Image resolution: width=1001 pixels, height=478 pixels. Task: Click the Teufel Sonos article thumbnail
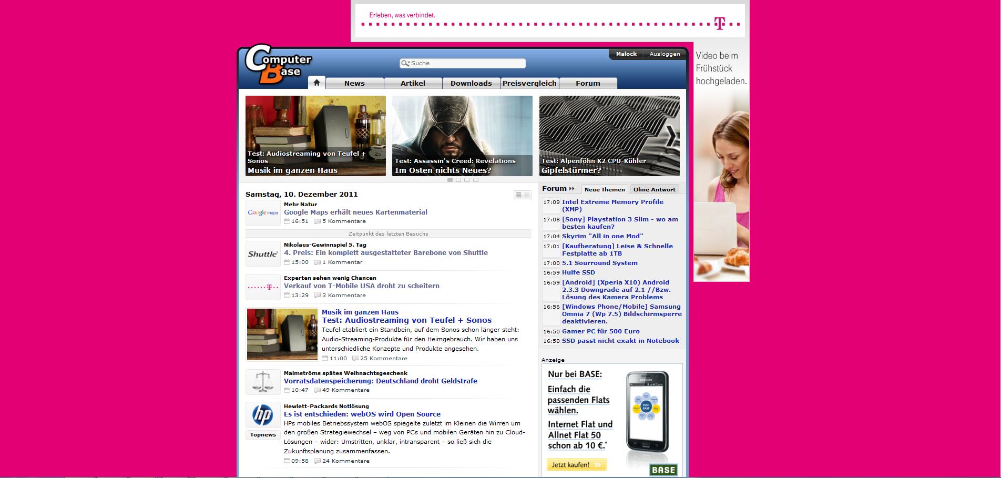click(x=282, y=334)
